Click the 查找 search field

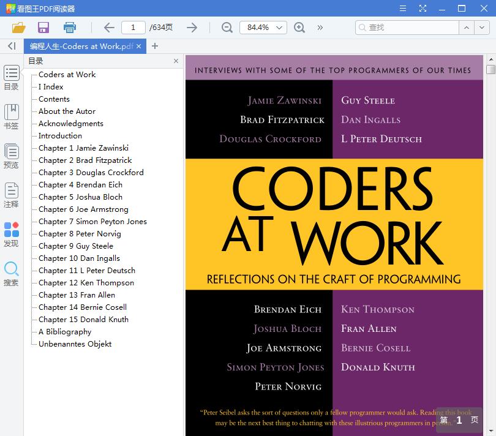(407, 28)
